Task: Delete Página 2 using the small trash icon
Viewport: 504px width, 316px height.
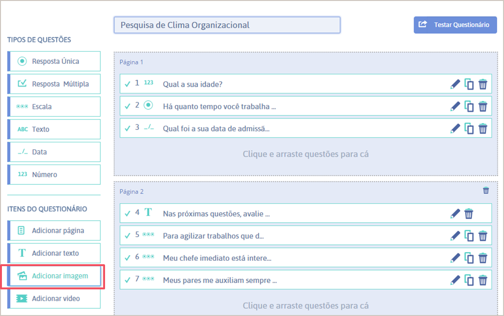Action: click(x=486, y=191)
